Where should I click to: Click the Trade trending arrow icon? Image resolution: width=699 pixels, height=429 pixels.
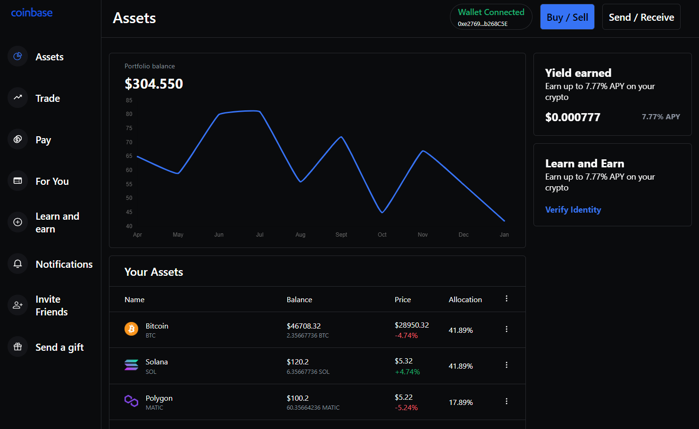coord(18,98)
